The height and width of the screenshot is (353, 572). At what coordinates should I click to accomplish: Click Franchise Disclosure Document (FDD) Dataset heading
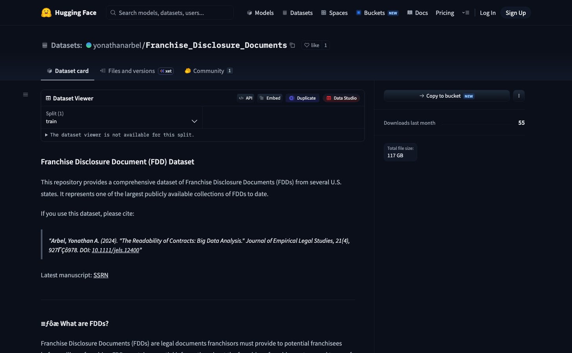(117, 162)
